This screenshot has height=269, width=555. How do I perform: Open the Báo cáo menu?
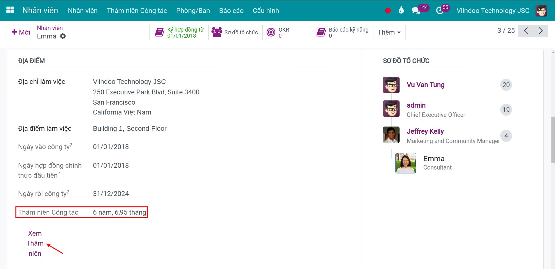point(231,11)
